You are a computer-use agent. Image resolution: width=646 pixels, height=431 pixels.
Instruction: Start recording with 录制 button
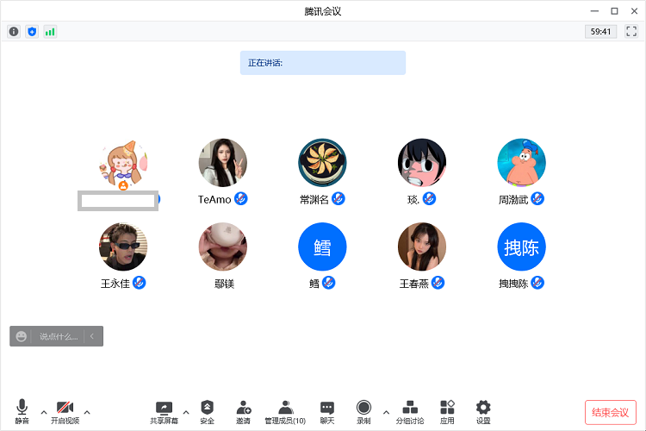[x=363, y=412]
